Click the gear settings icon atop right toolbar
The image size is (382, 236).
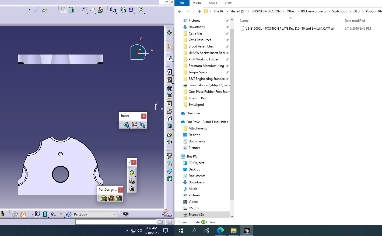(x=169, y=33)
